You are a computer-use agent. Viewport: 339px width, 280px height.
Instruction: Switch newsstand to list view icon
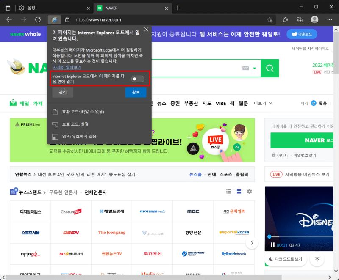tap(228, 191)
